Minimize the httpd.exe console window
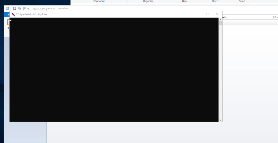 (x=198, y=14)
